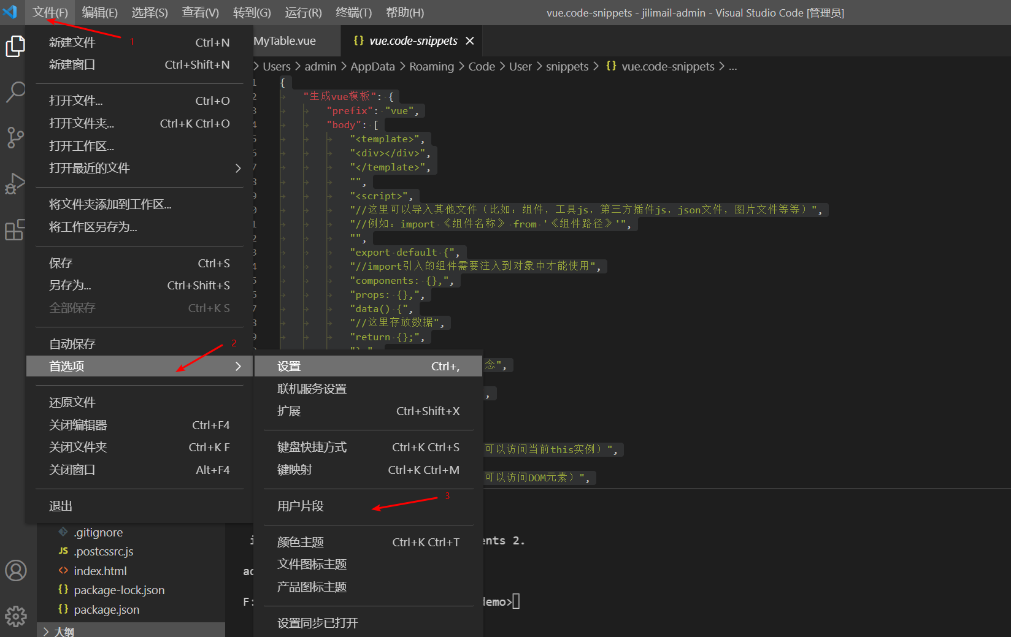The height and width of the screenshot is (637, 1011).
Task: Switch to the MyTable.vue tab
Action: pos(296,40)
